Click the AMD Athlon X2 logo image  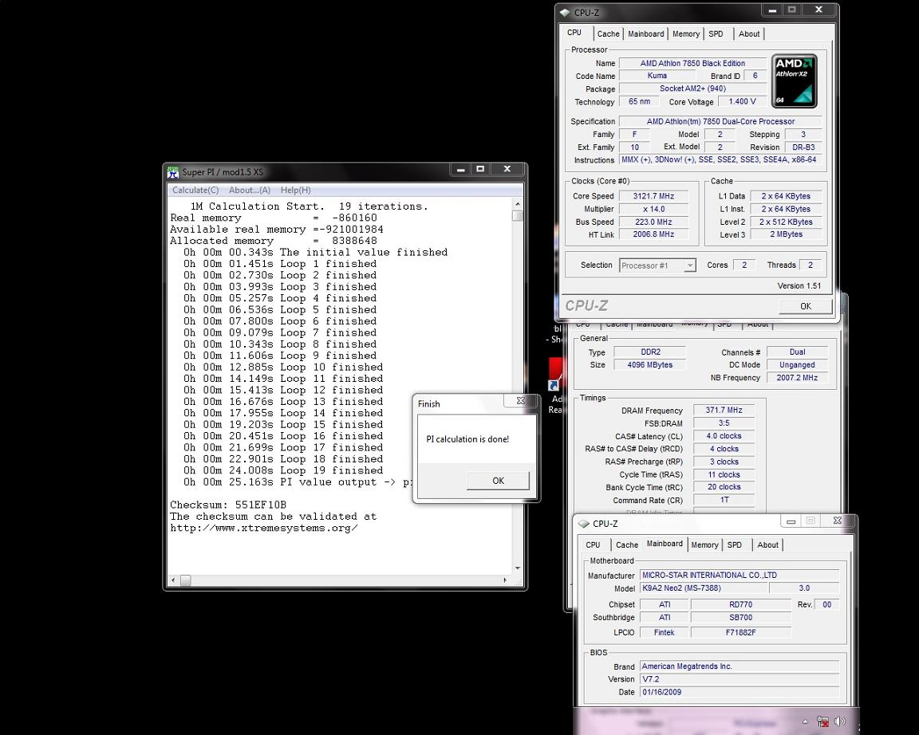pos(795,81)
